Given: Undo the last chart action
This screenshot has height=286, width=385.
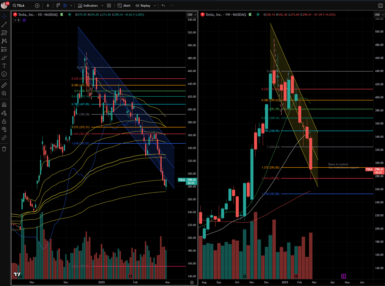Looking at the screenshot, I should 163,6.
